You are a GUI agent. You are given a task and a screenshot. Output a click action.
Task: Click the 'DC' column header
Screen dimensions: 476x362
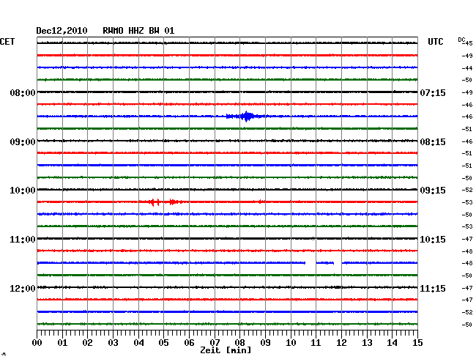[461, 40]
